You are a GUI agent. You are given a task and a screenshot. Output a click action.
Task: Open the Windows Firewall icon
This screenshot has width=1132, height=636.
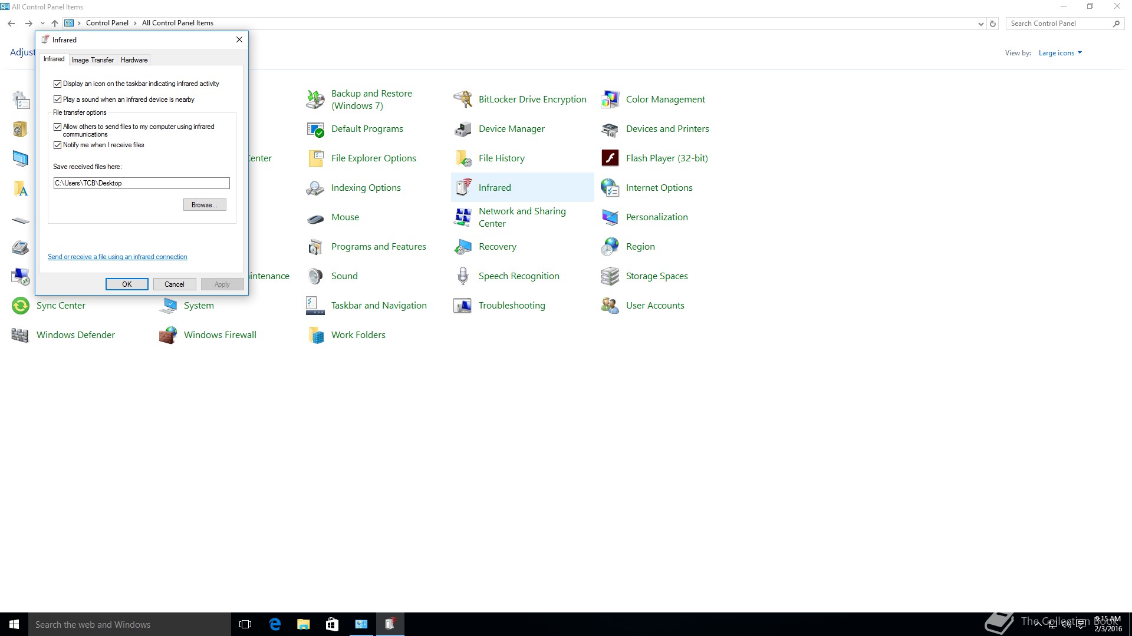tap(168, 335)
